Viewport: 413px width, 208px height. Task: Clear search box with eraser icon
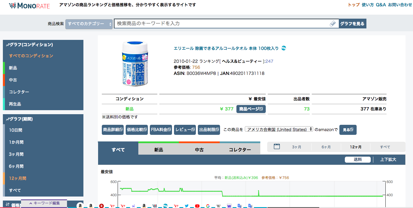[x=333, y=24]
